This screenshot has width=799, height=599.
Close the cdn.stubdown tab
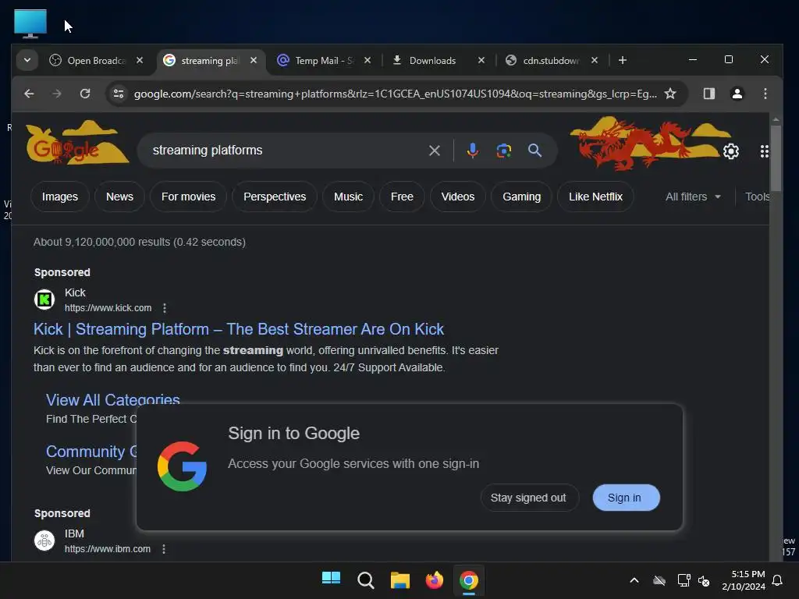594,60
